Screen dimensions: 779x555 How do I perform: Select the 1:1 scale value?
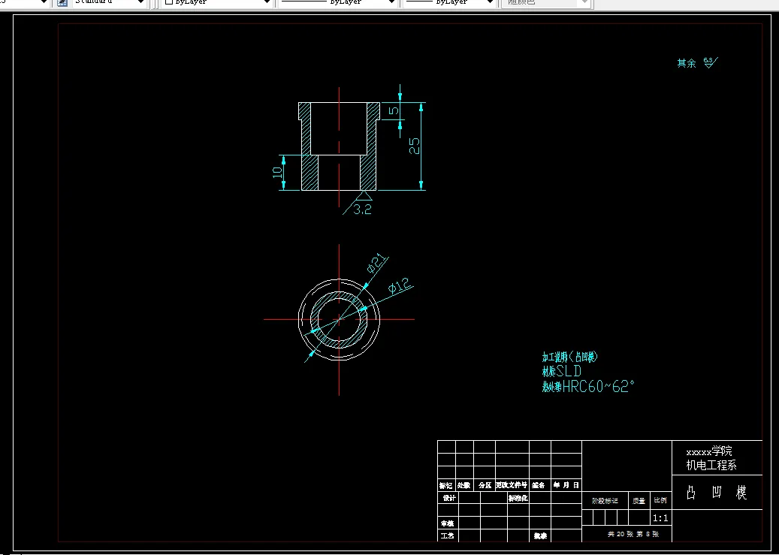click(660, 518)
